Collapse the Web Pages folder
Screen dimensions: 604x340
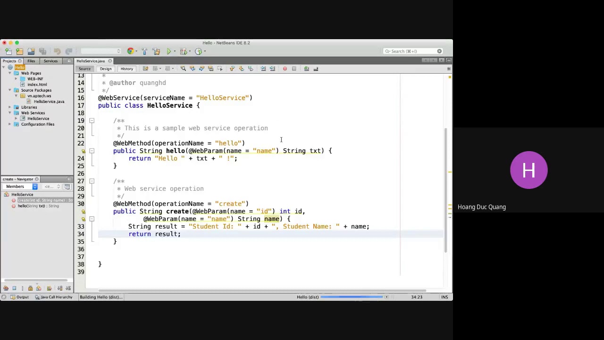point(10,73)
